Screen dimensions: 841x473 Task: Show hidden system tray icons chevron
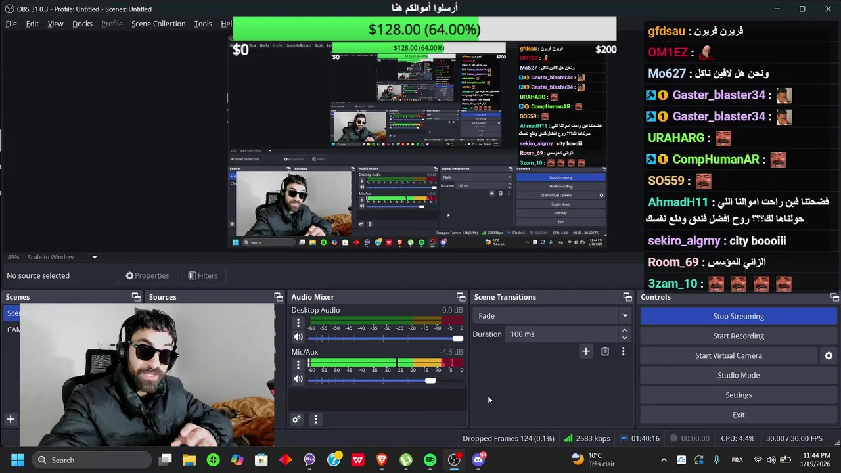664,460
